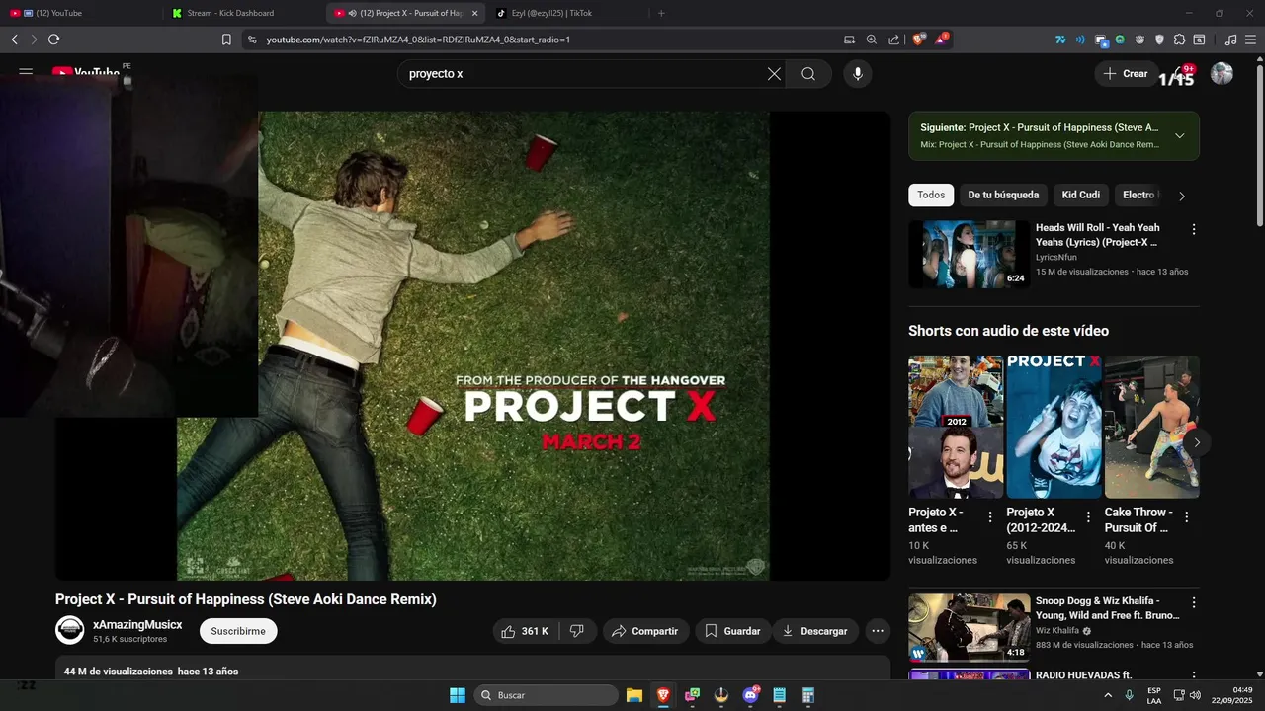This screenshot has height=711, width=1265.
Task: Dislike the video with thumbs down
Action: coord(577,631)
